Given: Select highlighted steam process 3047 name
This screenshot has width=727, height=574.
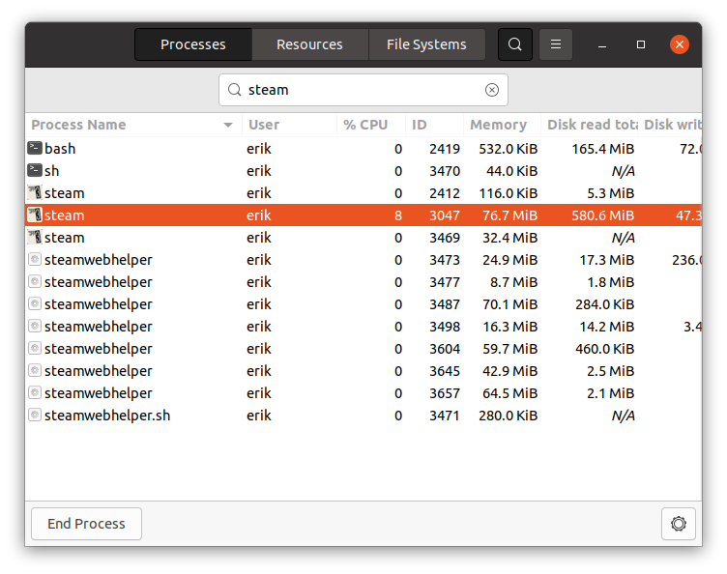Looking at the screenshot, I should coord(65,215).
